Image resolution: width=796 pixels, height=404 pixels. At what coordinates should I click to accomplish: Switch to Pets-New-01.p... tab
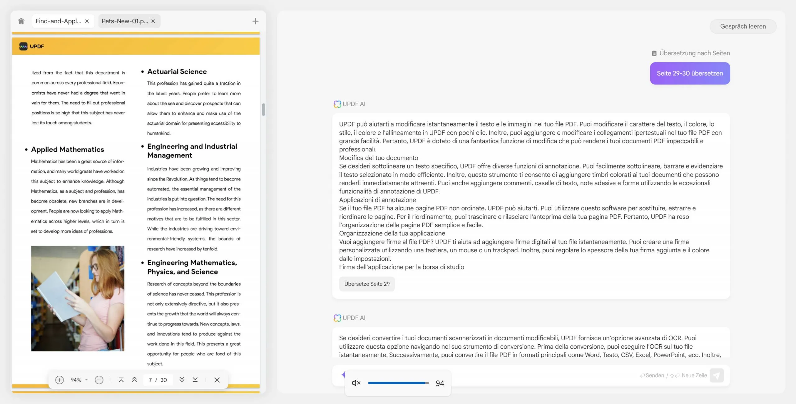125,21
